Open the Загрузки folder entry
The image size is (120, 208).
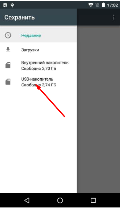click(x=38, y=50)
